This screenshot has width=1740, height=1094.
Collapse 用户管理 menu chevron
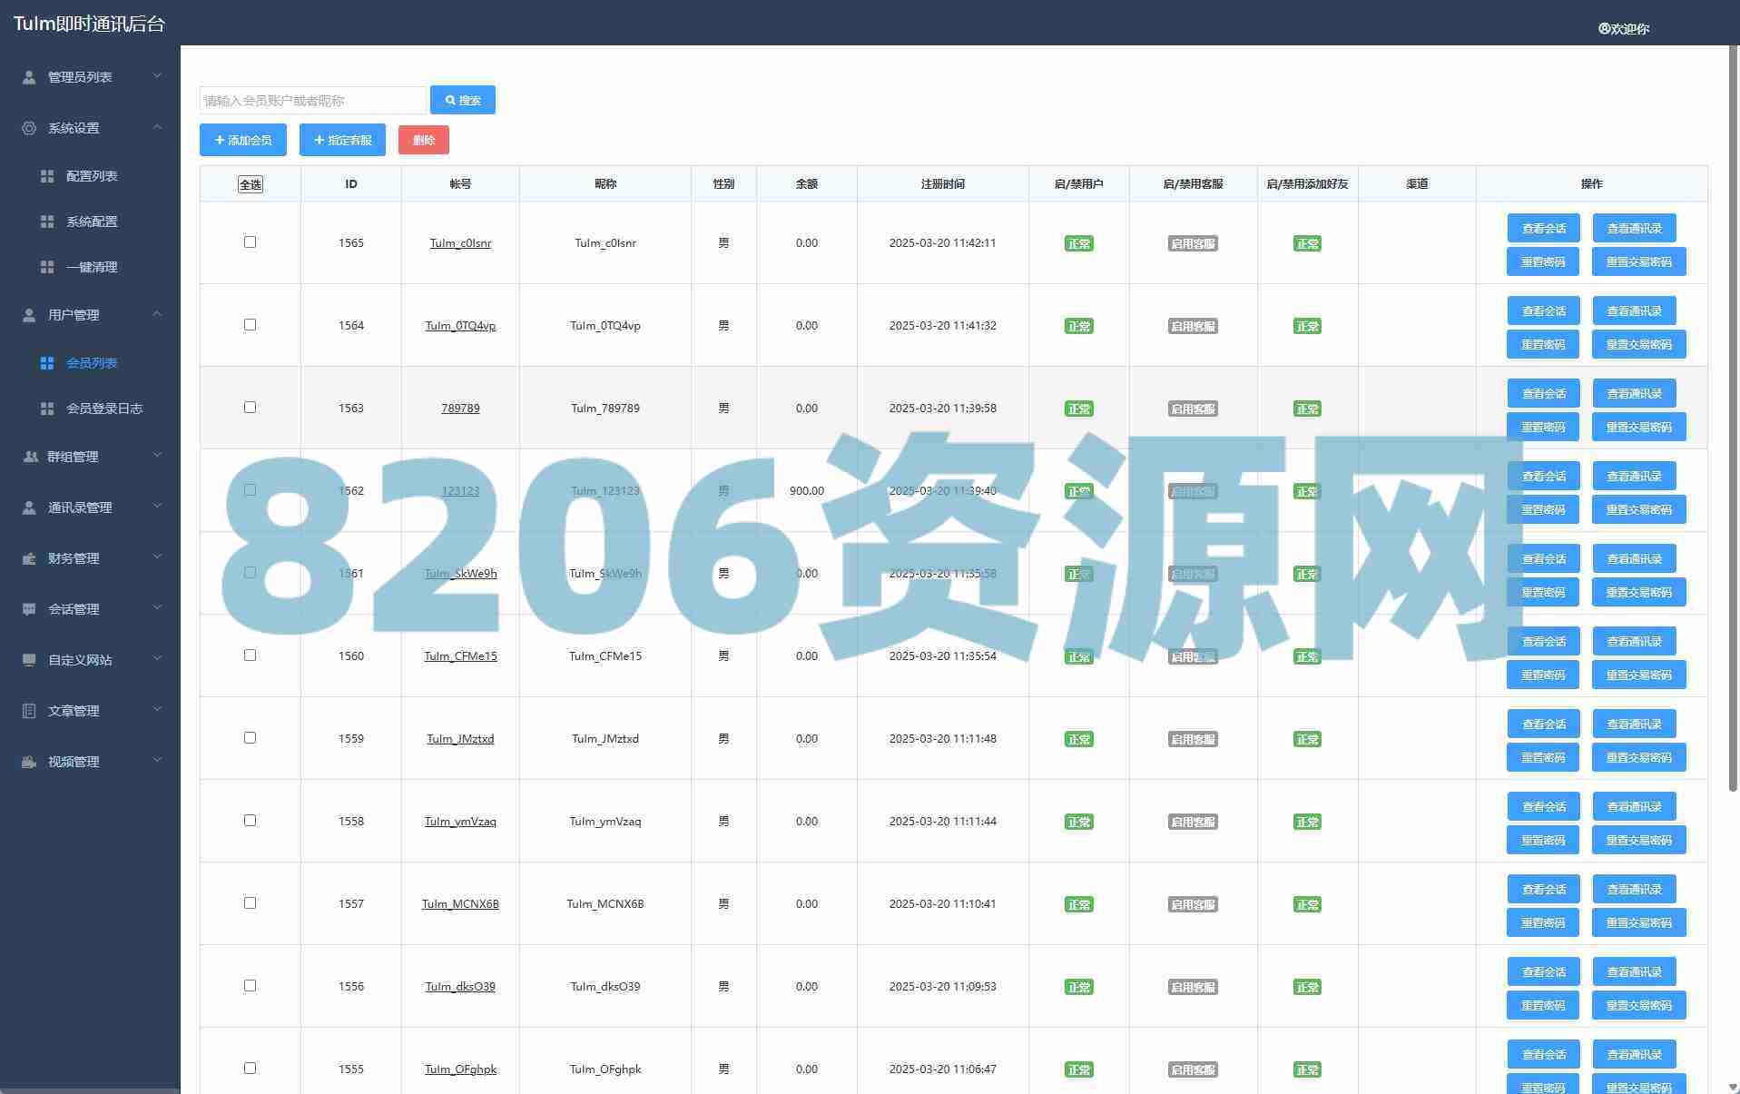point(157,314)
